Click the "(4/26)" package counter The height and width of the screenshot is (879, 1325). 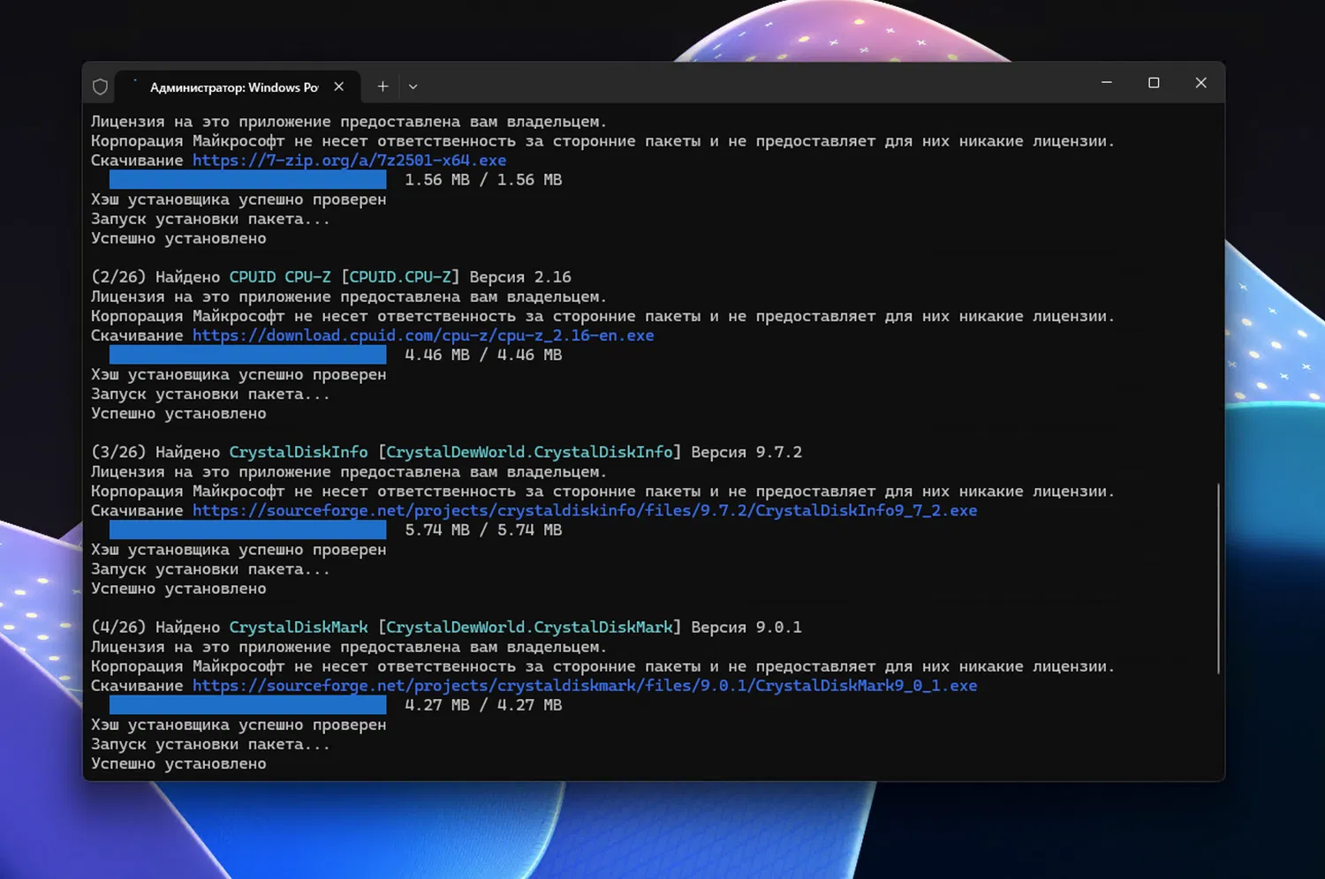118,627
